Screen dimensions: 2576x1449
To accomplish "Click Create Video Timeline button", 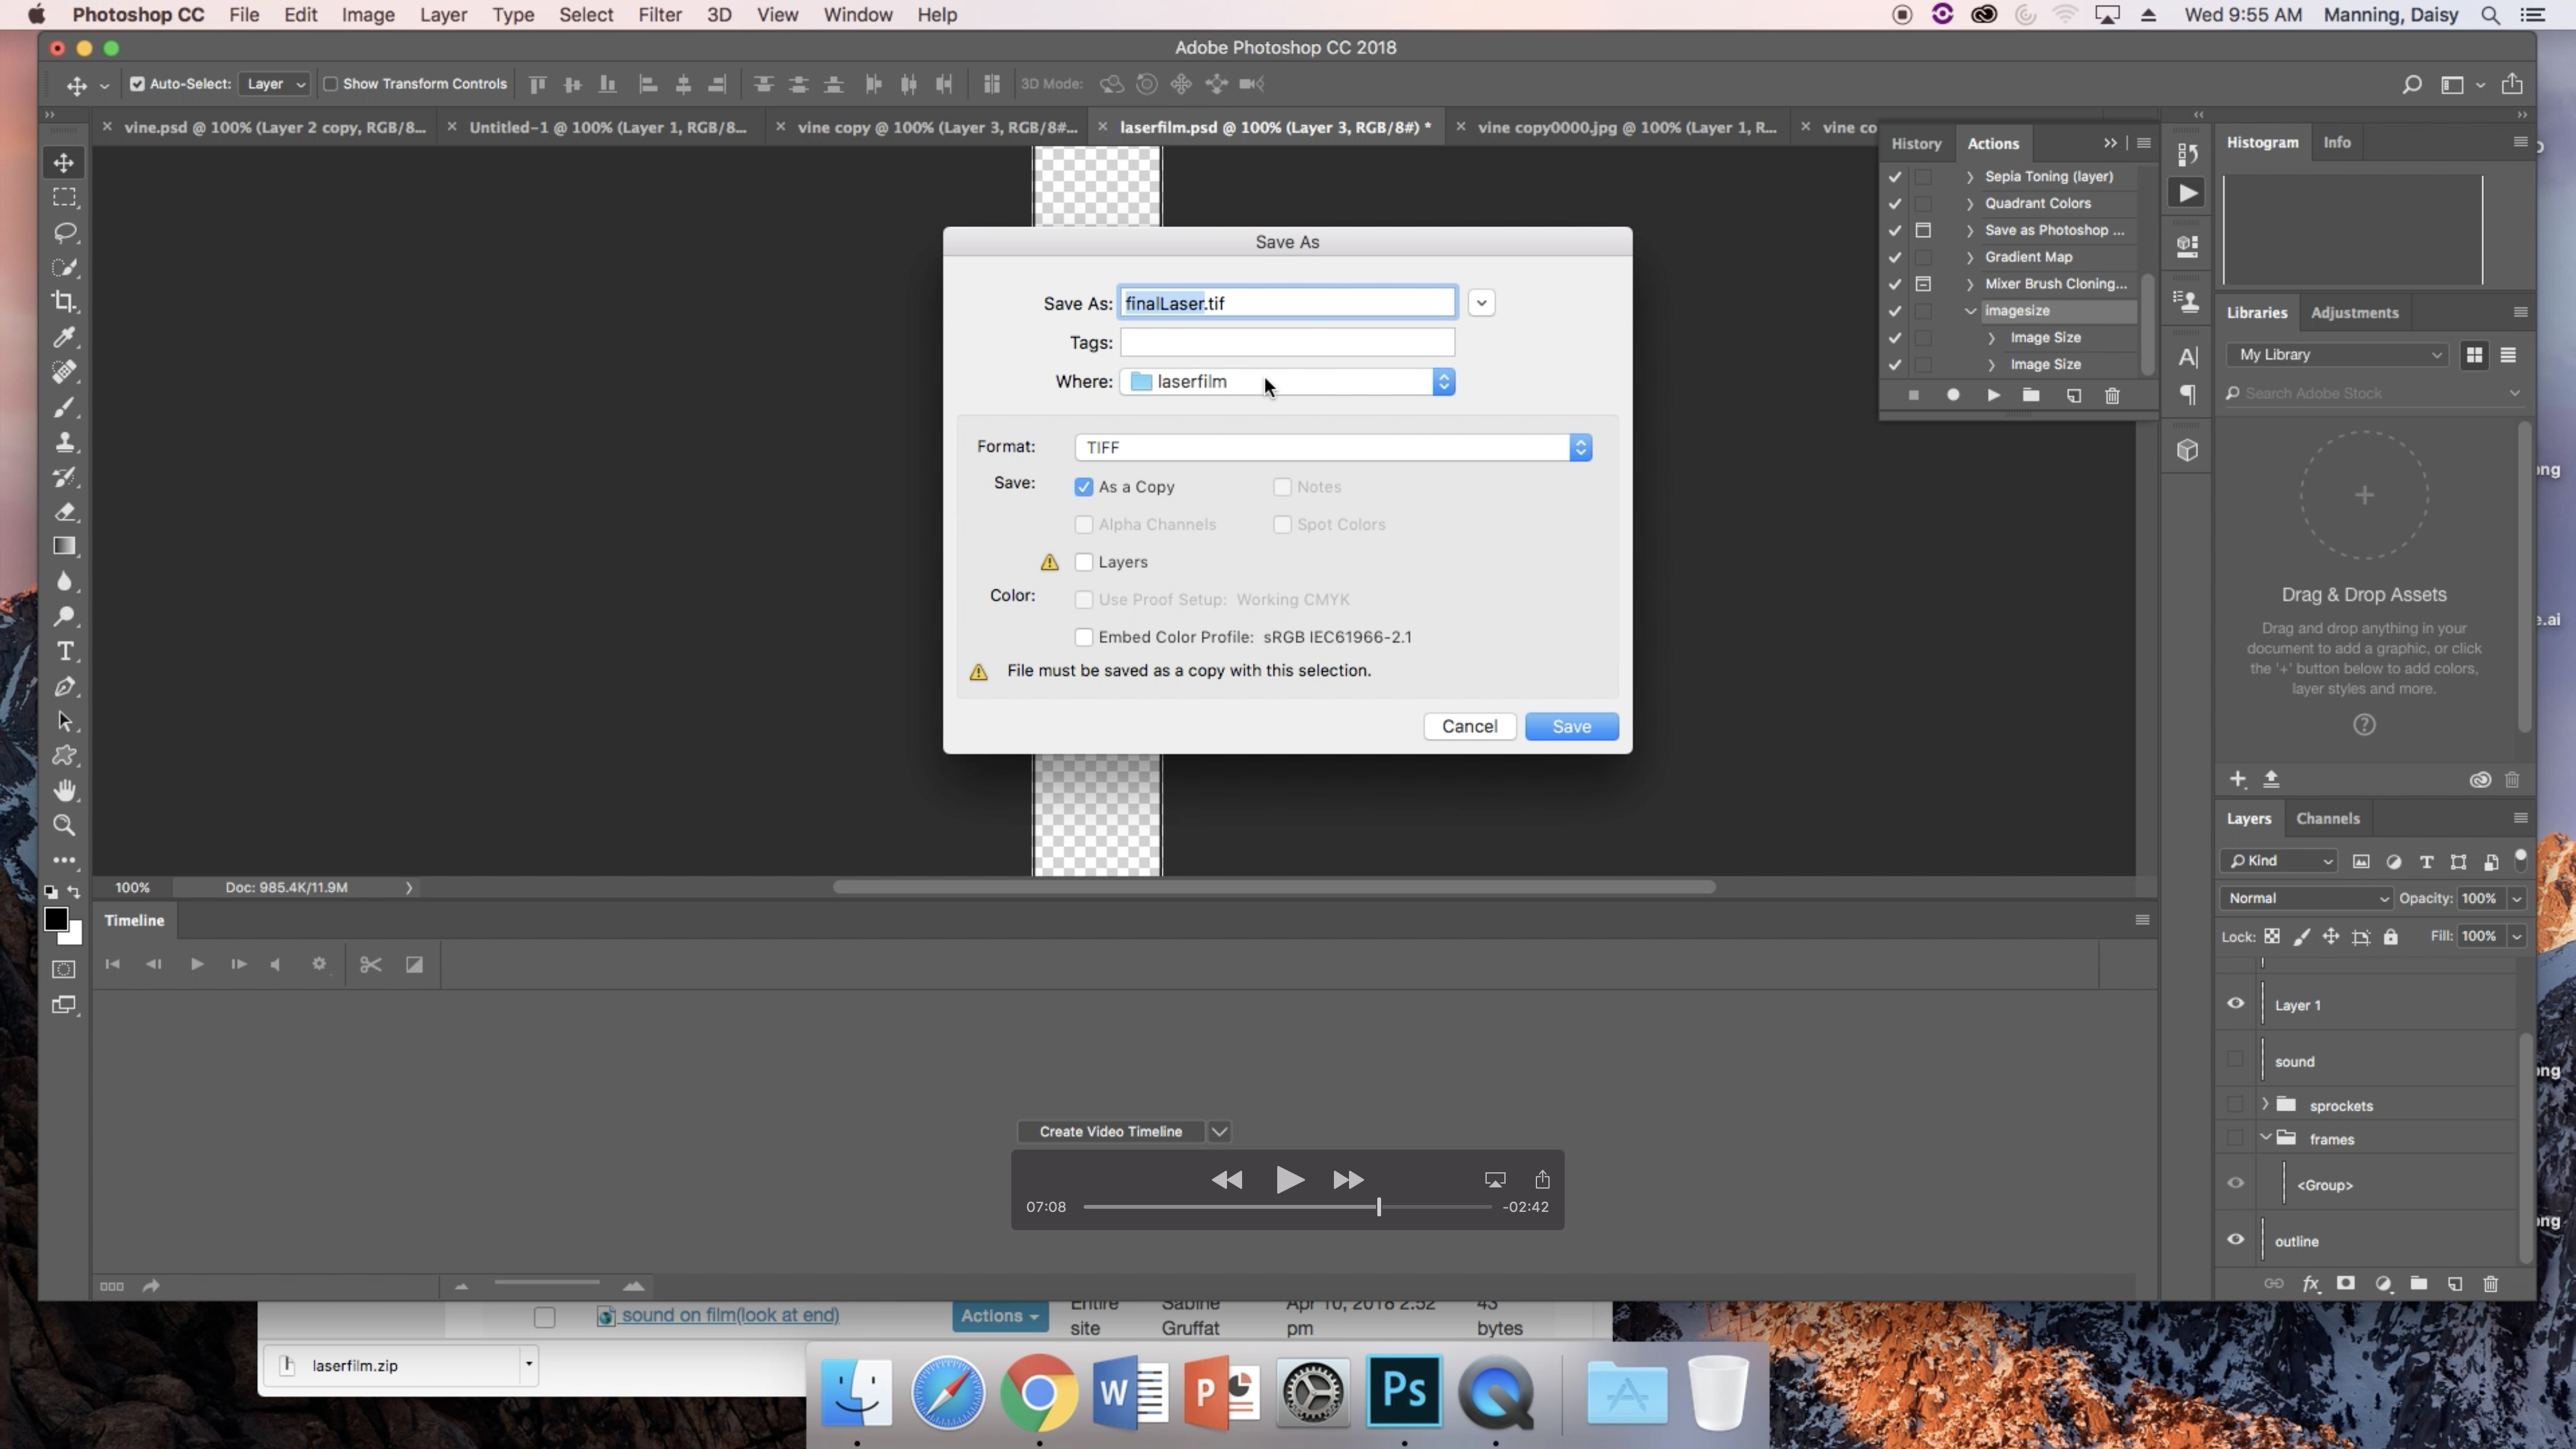I will tap(1110, 1132).
